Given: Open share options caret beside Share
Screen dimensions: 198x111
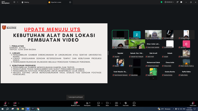Looking at the screenshot, I should [120, 103].
